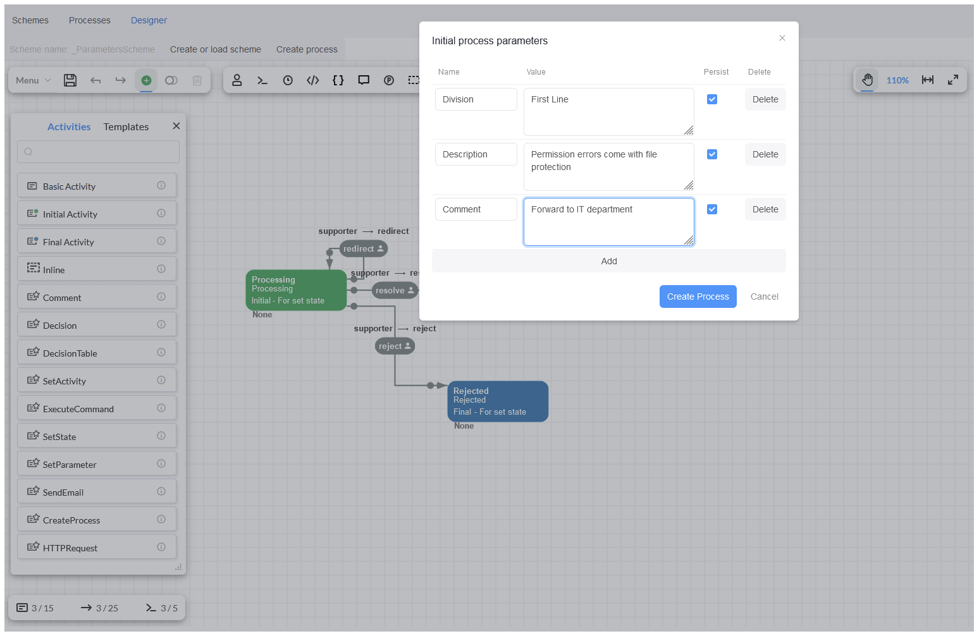Delete the Comment parameter
Image resolution: width=979 pixels, height=636 pixels.
(765, 209)
